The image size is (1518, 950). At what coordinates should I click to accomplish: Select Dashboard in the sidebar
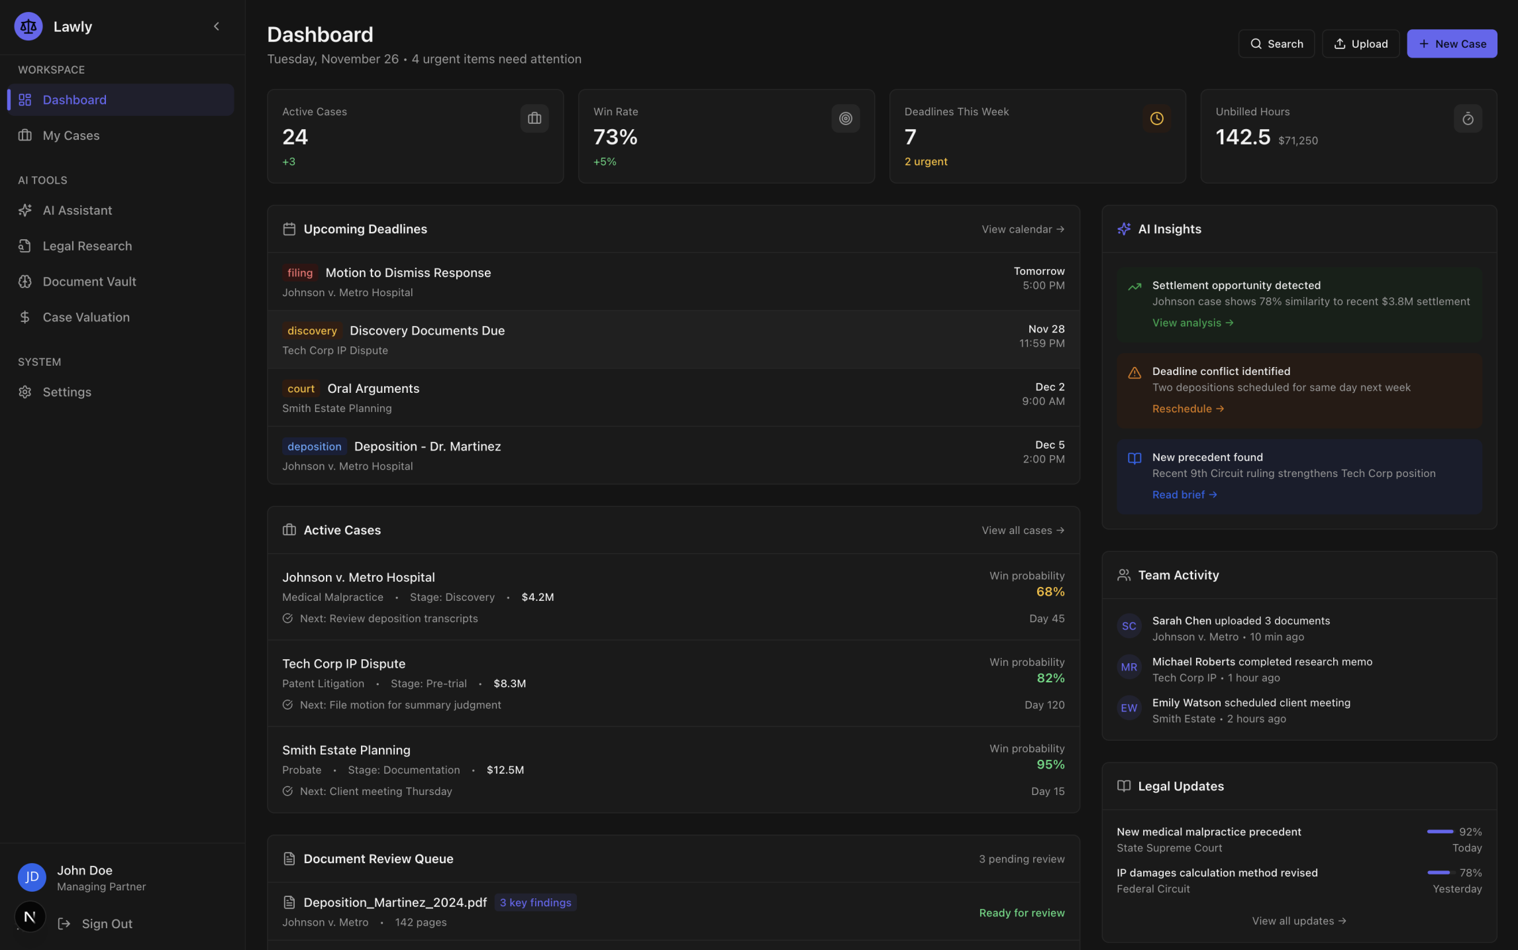(74, 99)
